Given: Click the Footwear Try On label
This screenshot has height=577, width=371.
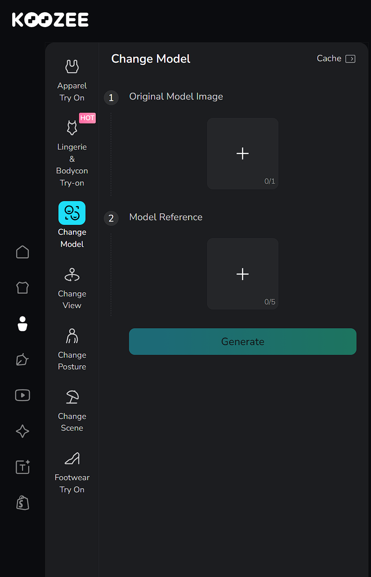Looking at the screenshot, I should 72,483.
